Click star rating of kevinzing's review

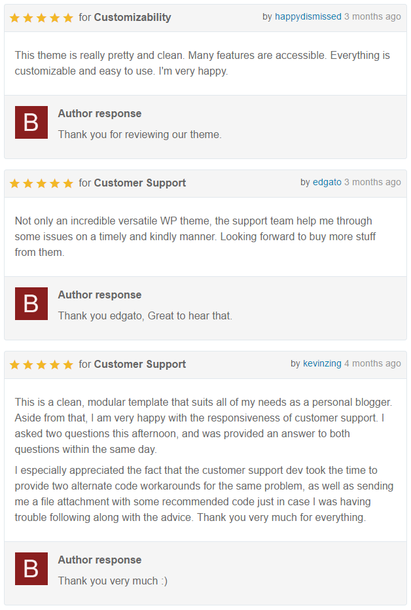41,365
